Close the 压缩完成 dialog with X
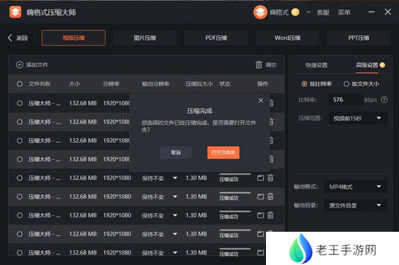The width and height of the screenshot is (399, 265). pyautogui.click(x=261, y=100)
